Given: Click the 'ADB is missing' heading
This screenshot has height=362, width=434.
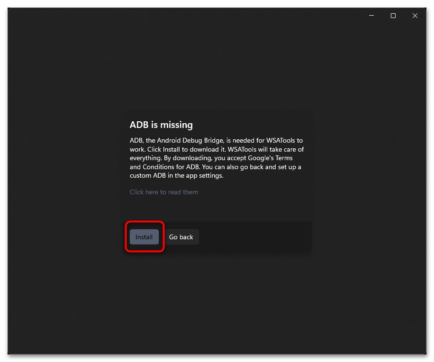Looking at the screenshot, I should point(161,125).
